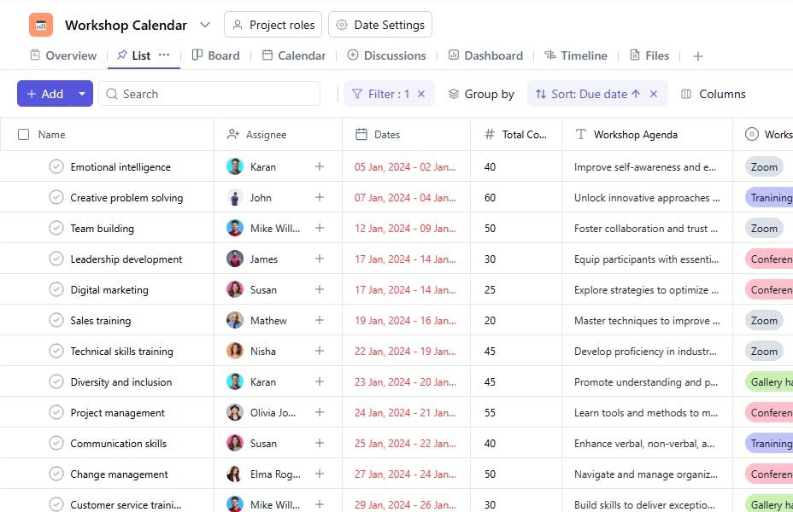The width and height of the screenshot is (793, 512).
Task: Remove the active filter with its X
Action: pos(421,94)
